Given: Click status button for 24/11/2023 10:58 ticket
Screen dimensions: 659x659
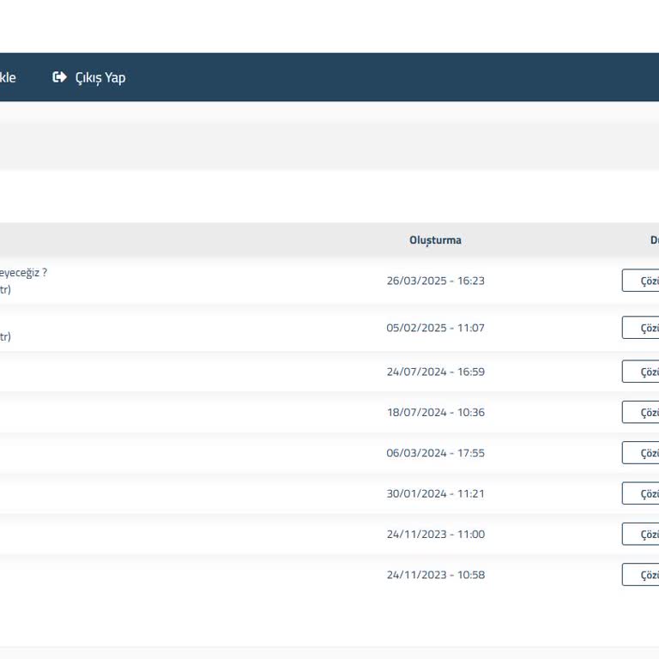Looking at the screenshot, I should [x=641, y=575].
